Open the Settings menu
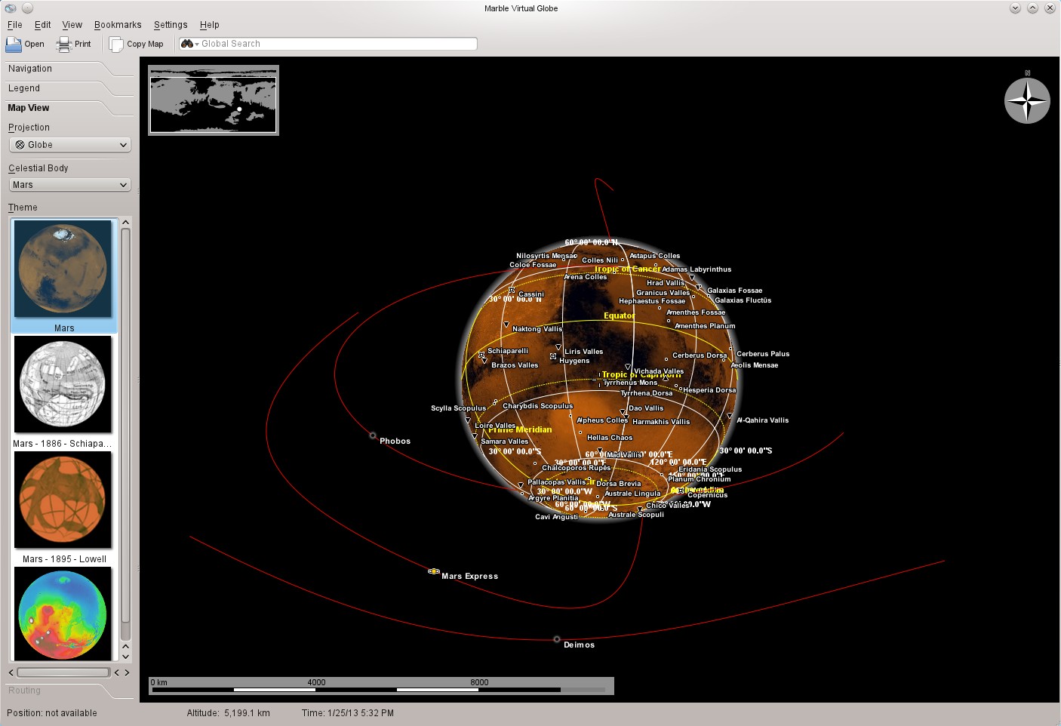The height and width of the screenshot is (726, 1061). tap(171, 25)
